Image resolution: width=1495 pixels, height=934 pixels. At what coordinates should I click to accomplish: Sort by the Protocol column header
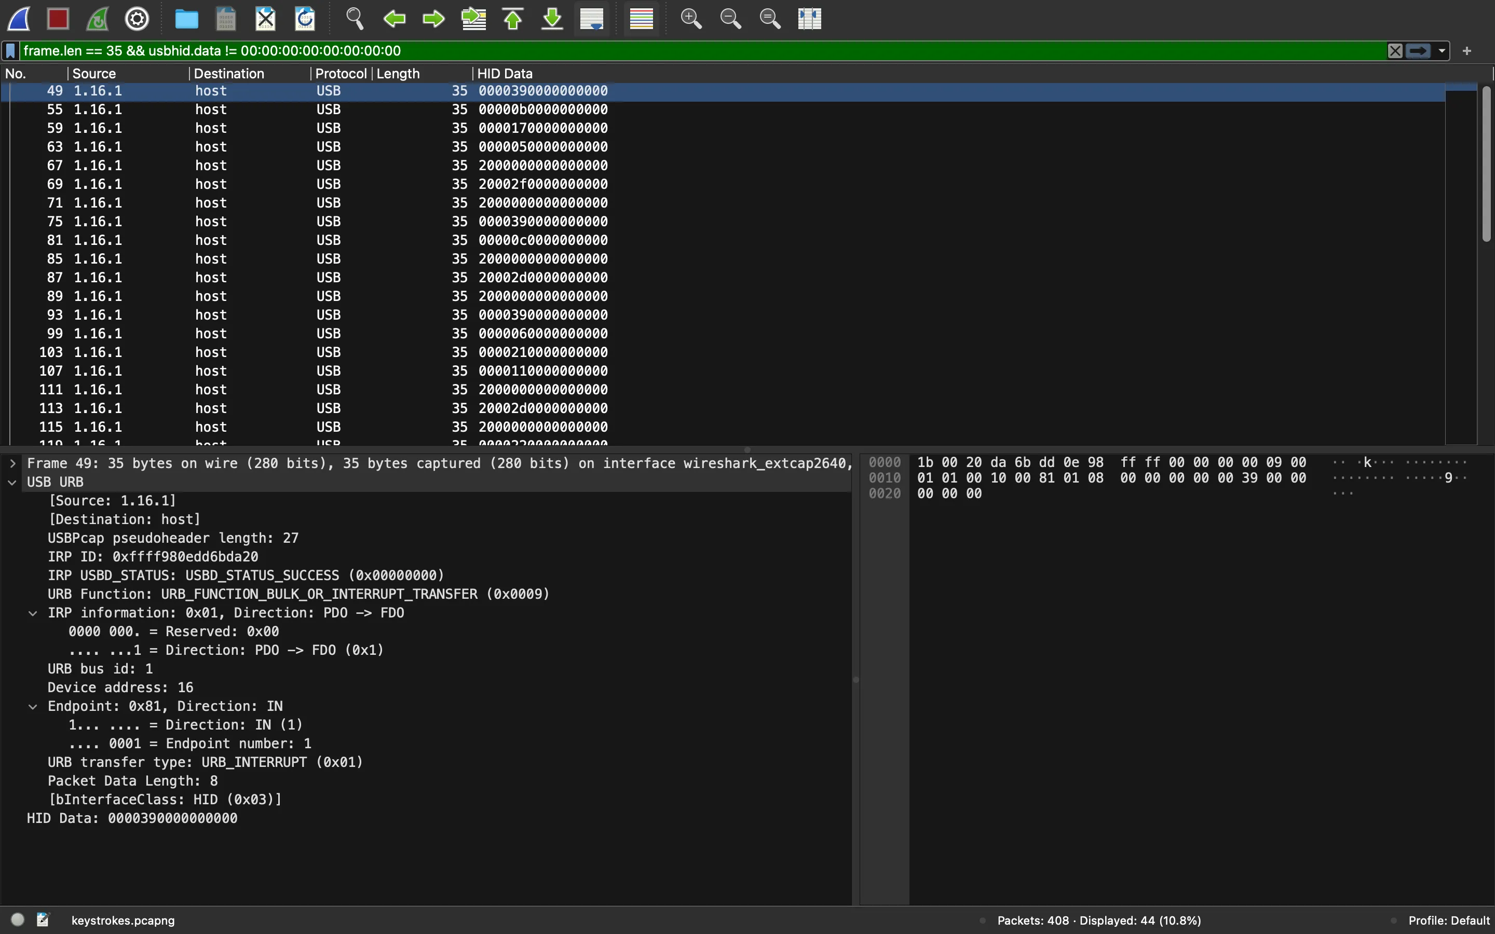[x=341, y=74]
